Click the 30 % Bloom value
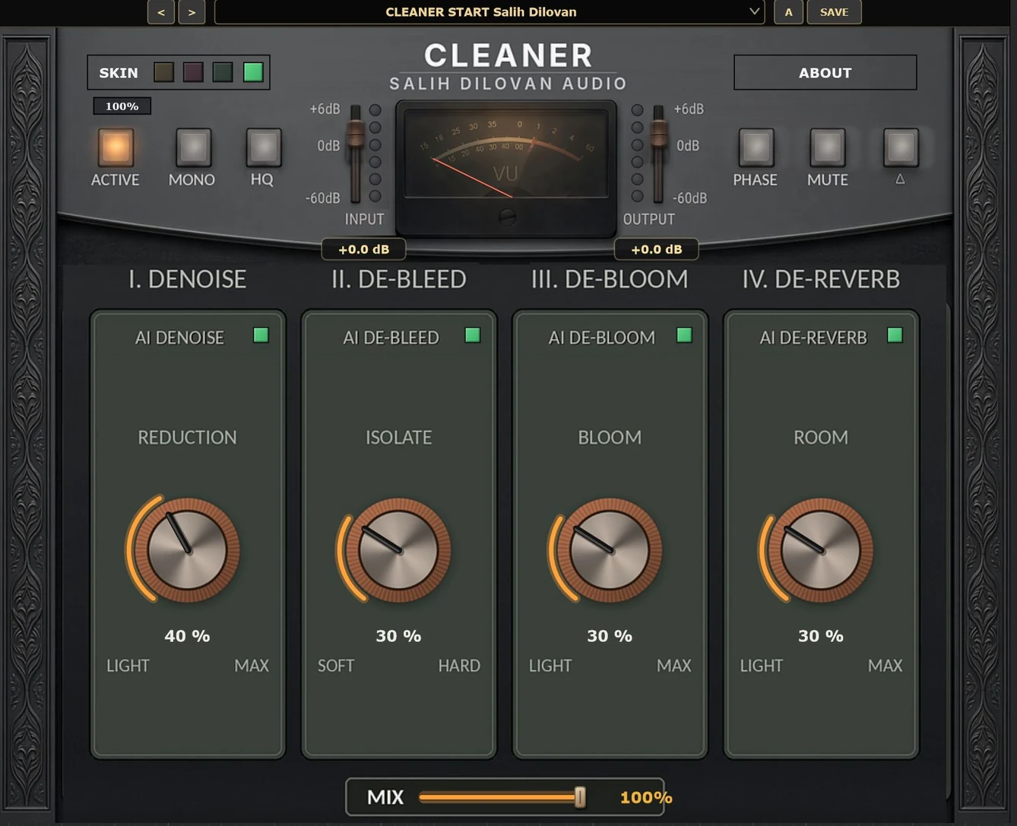The width and height of the screenshot is (1017, 826). [610, 636]
